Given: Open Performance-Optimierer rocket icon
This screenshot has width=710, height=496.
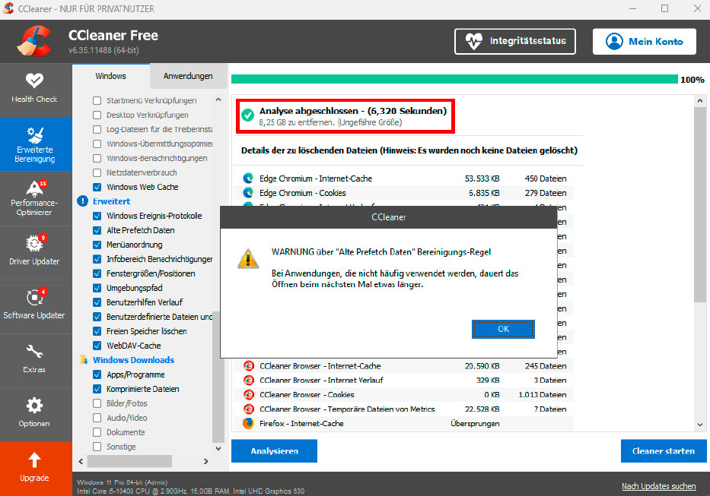Looking at the screenshot, I should pos(35,188).
